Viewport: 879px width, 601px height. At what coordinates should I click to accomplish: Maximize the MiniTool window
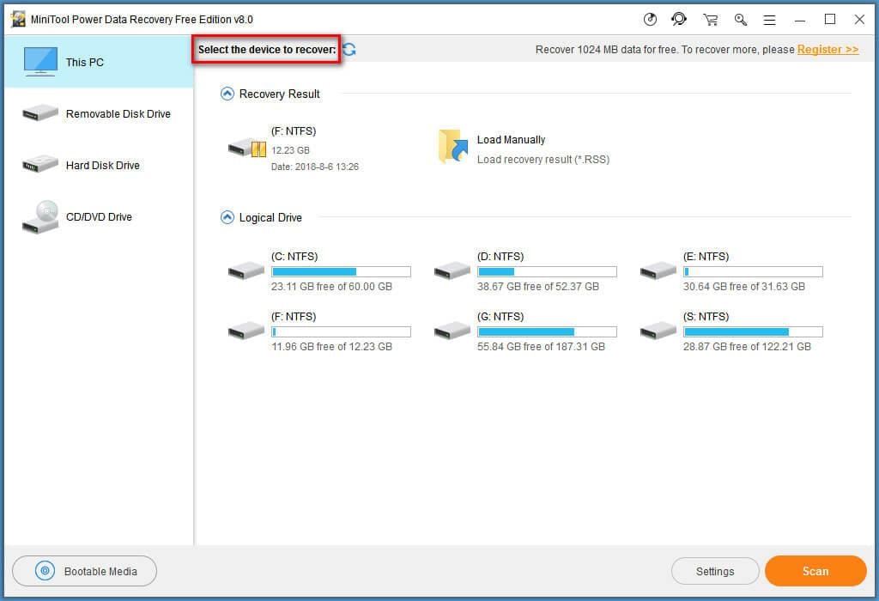click(830, 20)
